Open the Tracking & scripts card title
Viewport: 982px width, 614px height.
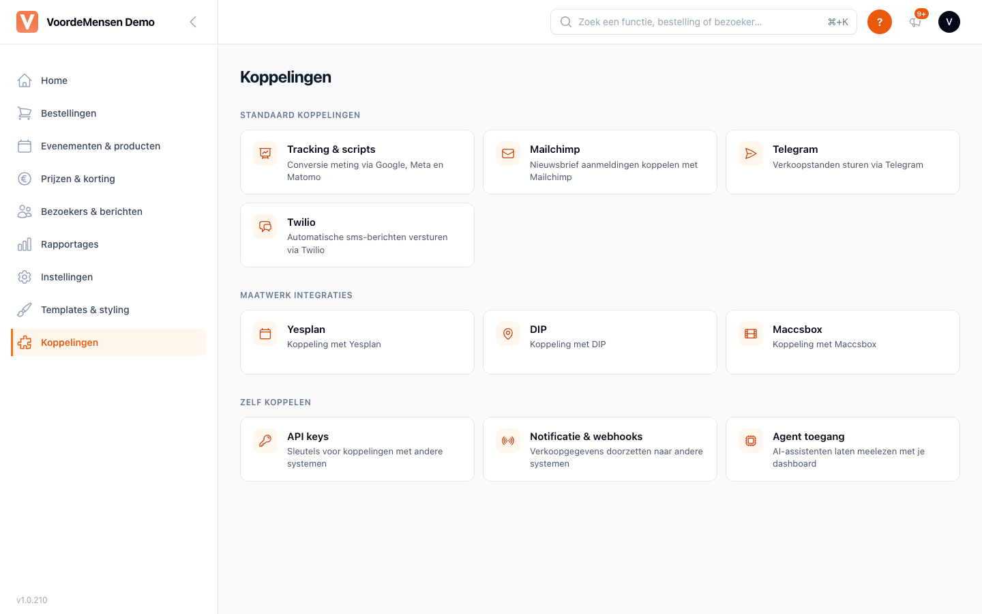pyautogui.click(x=331, y=149)
